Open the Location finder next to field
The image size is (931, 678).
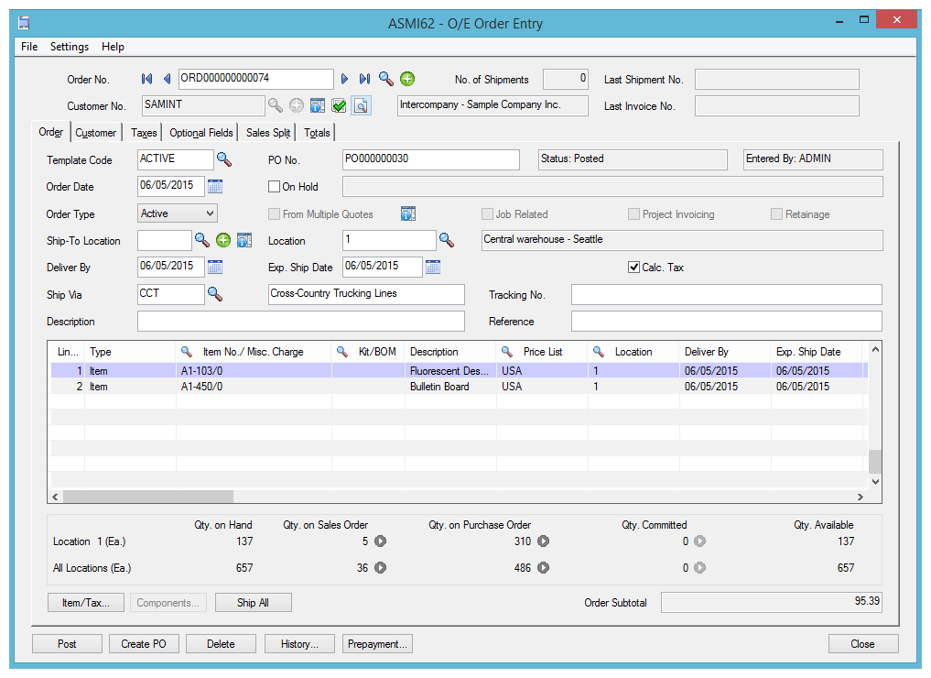coord(446,240)
